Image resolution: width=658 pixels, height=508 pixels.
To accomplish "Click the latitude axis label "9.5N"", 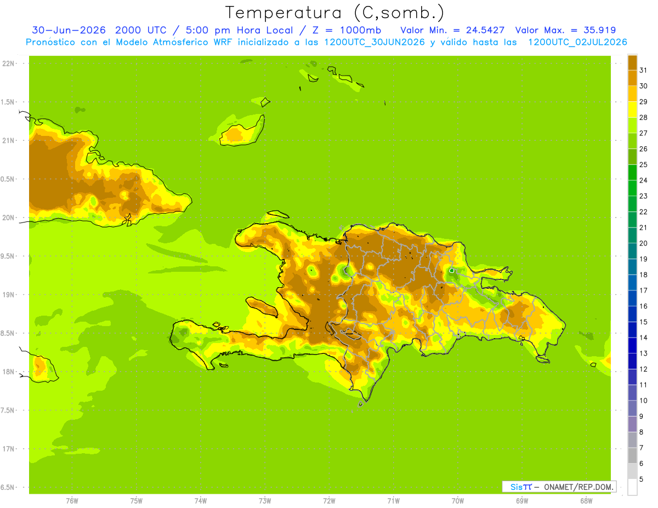I will (8, 256).
